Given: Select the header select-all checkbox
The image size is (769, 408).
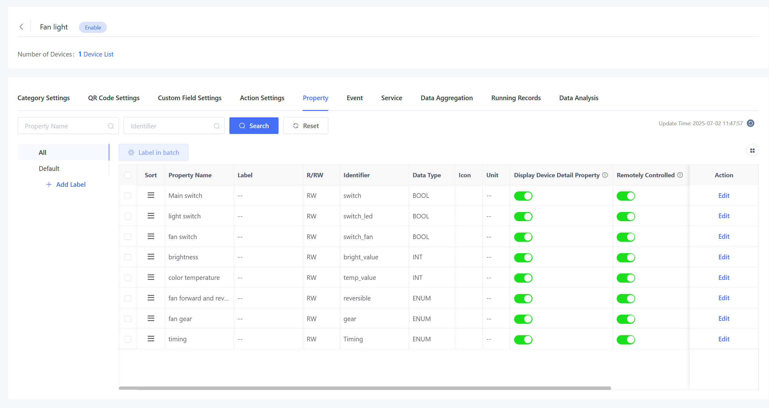Looking at the screenshot, I should click(x=128, y=175).
